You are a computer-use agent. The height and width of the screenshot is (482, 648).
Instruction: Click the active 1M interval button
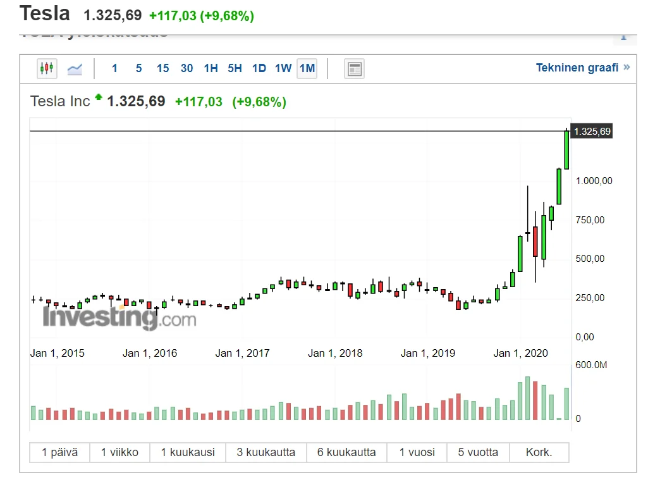307,68
